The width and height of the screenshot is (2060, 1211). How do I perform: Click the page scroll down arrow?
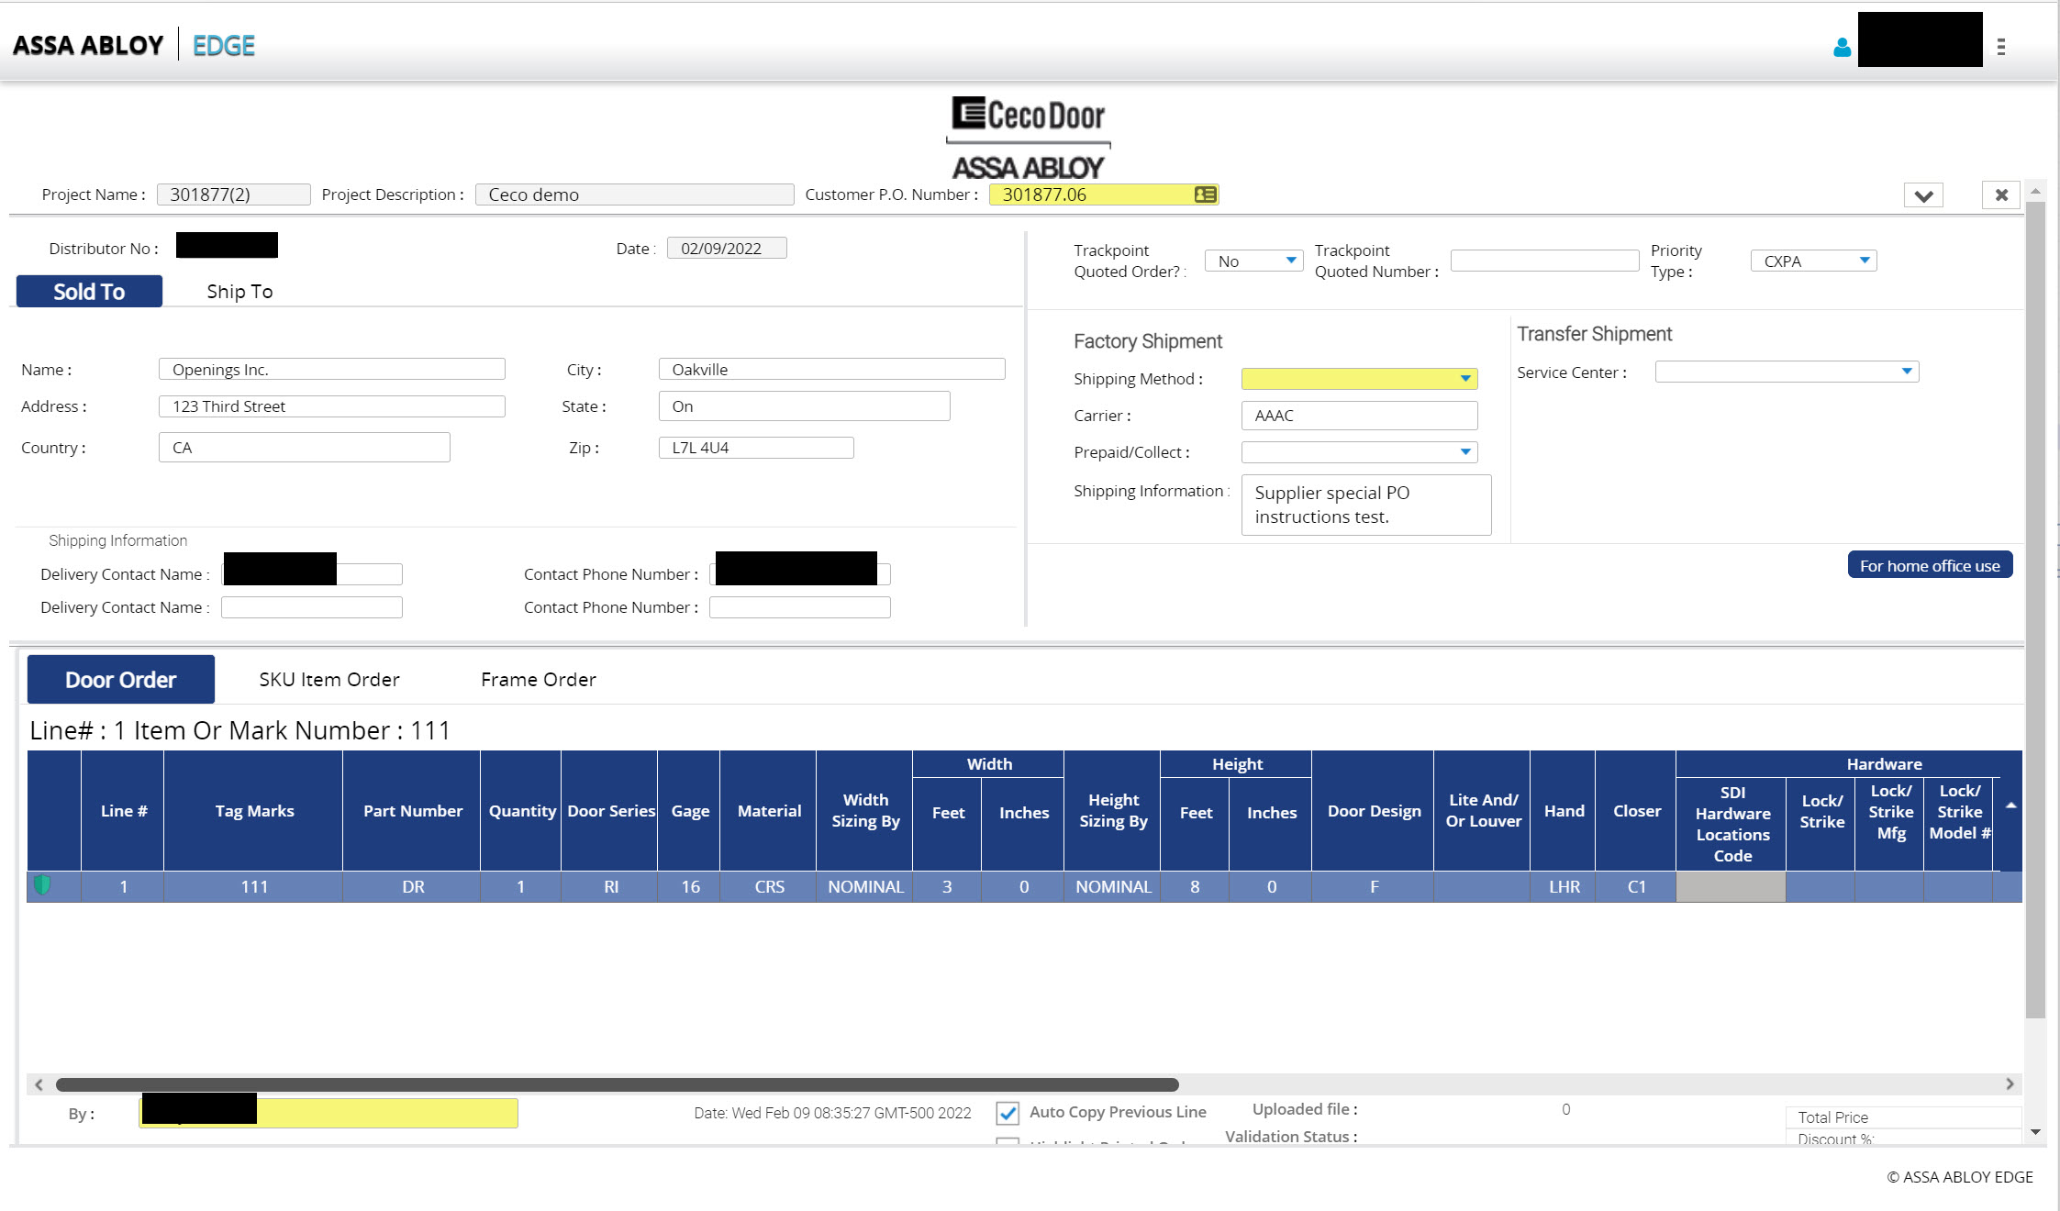click(x=2035, y=1132)
